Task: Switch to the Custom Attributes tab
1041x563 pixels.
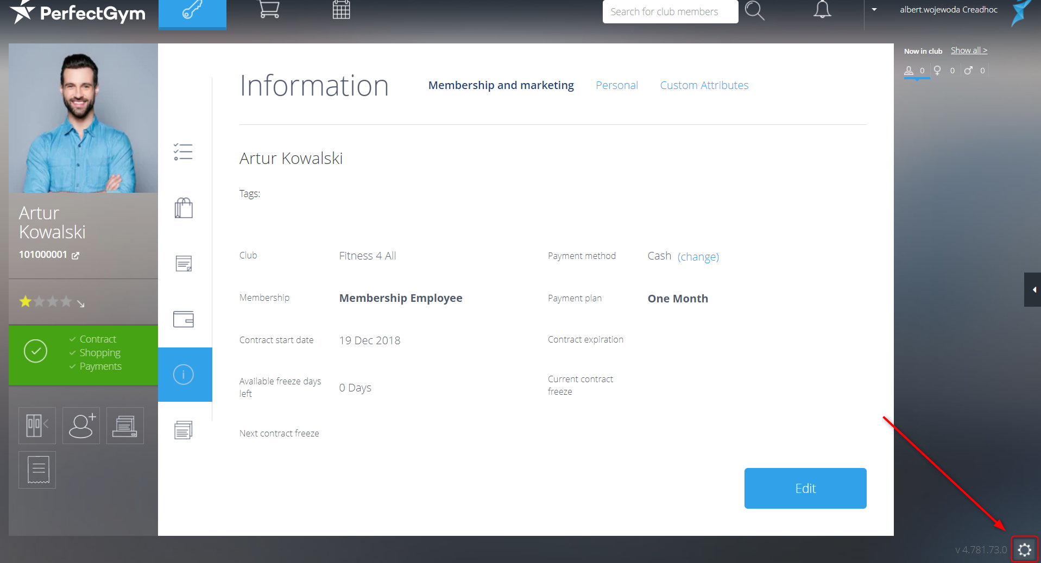Action: click(704, 85)
